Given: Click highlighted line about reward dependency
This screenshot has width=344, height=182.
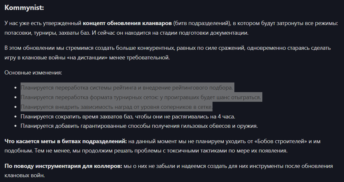Looking at the screenshot, I should [116, 107].
